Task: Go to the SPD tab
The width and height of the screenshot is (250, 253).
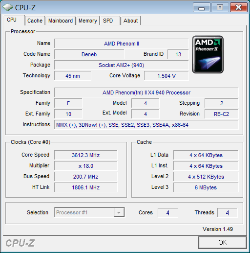Action: point(110,21)
